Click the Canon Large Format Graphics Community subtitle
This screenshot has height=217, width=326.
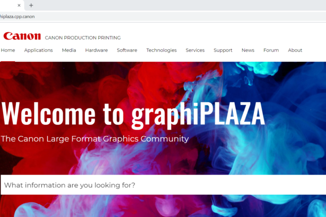point(95,139)
